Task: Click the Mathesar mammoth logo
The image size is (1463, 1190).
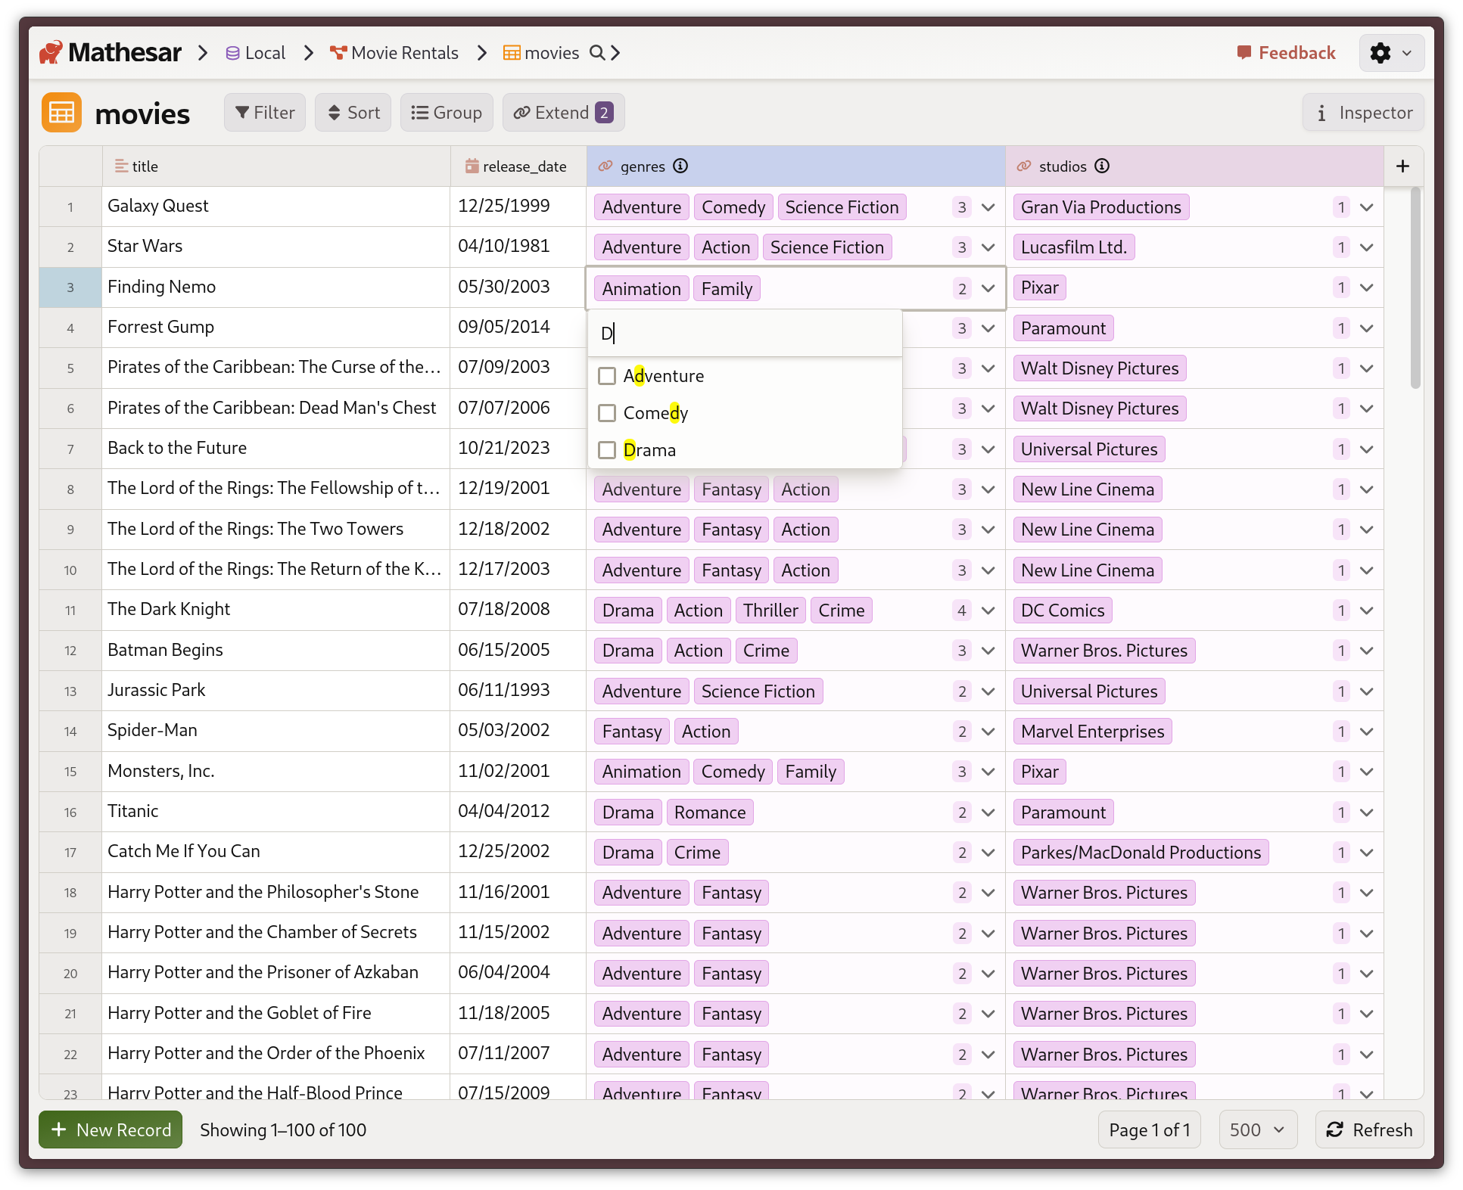Action: [52, 52]
